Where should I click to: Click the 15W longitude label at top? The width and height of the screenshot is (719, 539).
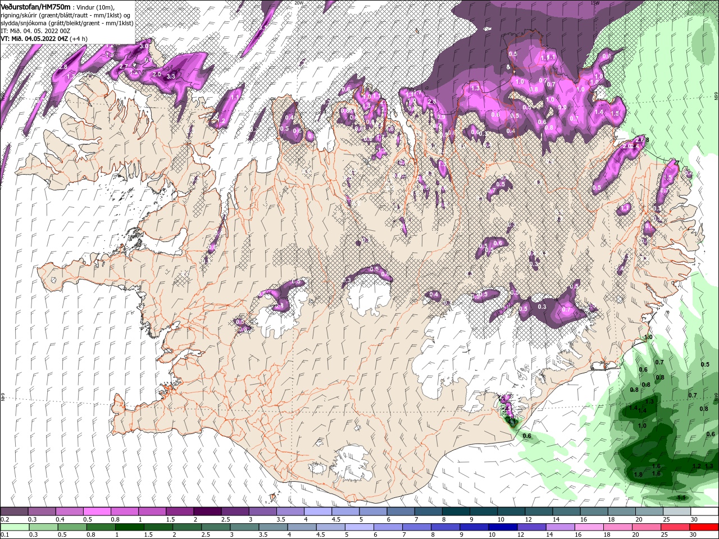click(595, 3)
